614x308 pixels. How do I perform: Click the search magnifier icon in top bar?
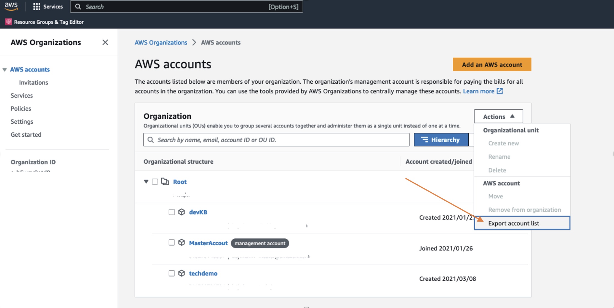point(78,7)
